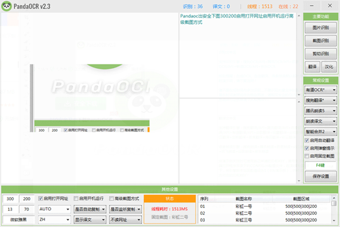Click the 序列 column header
Screen dimensions: 340x227
coord(204,199)
